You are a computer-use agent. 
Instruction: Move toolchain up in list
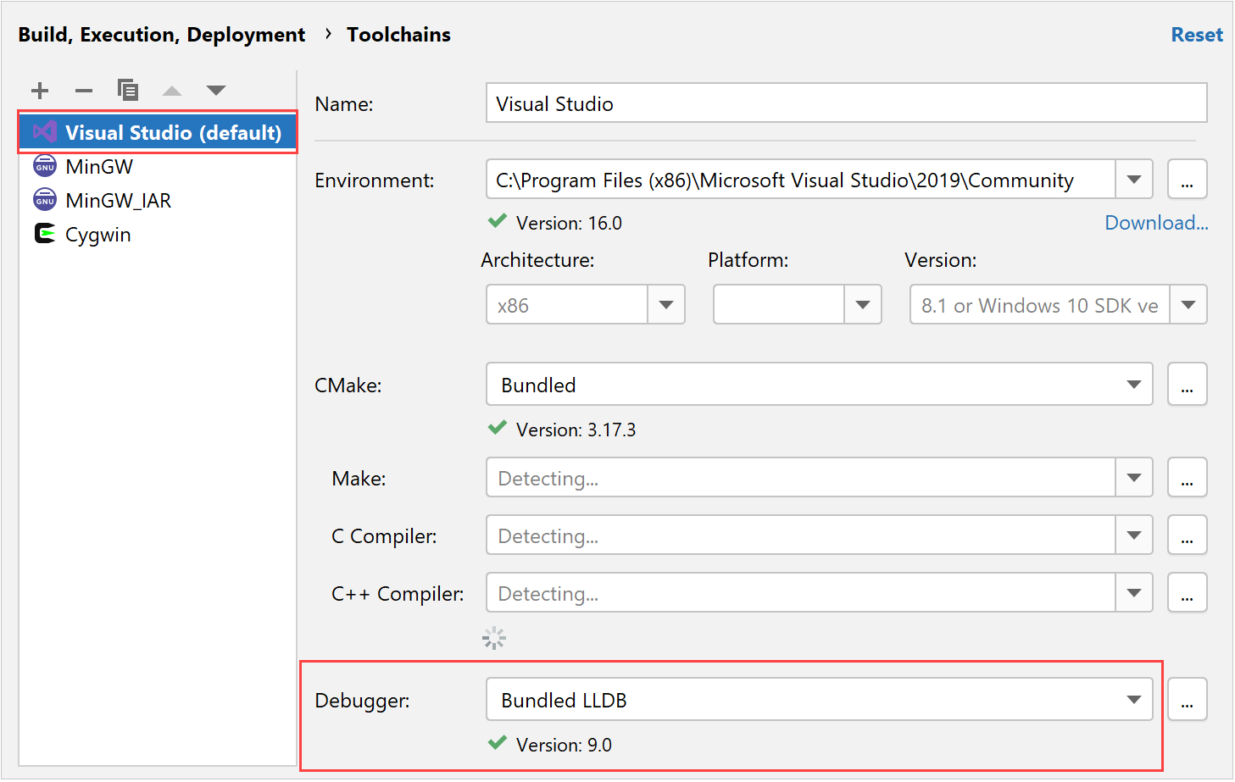(x=172, y=91)
